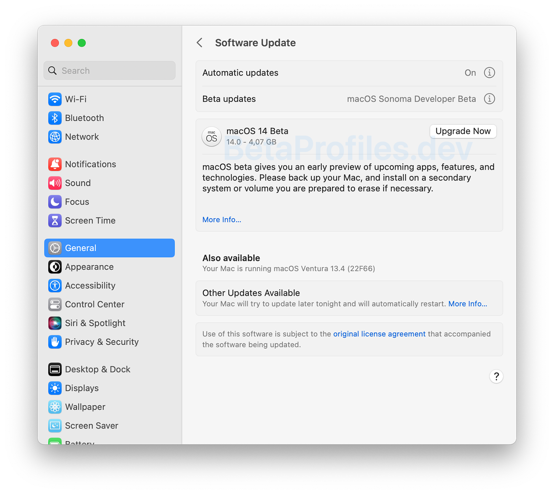Click 'Also available' heading
The height and width of the screenshot is (494, 554).
tap(231, 258)
